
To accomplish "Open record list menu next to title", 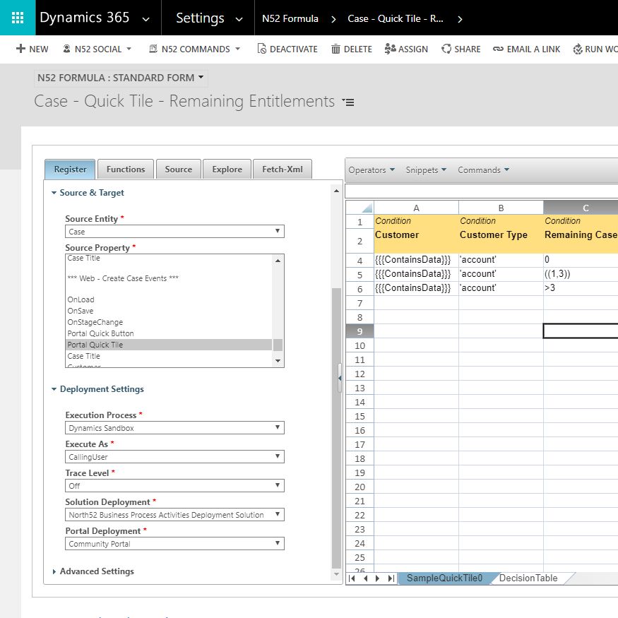I will (348, 102).
